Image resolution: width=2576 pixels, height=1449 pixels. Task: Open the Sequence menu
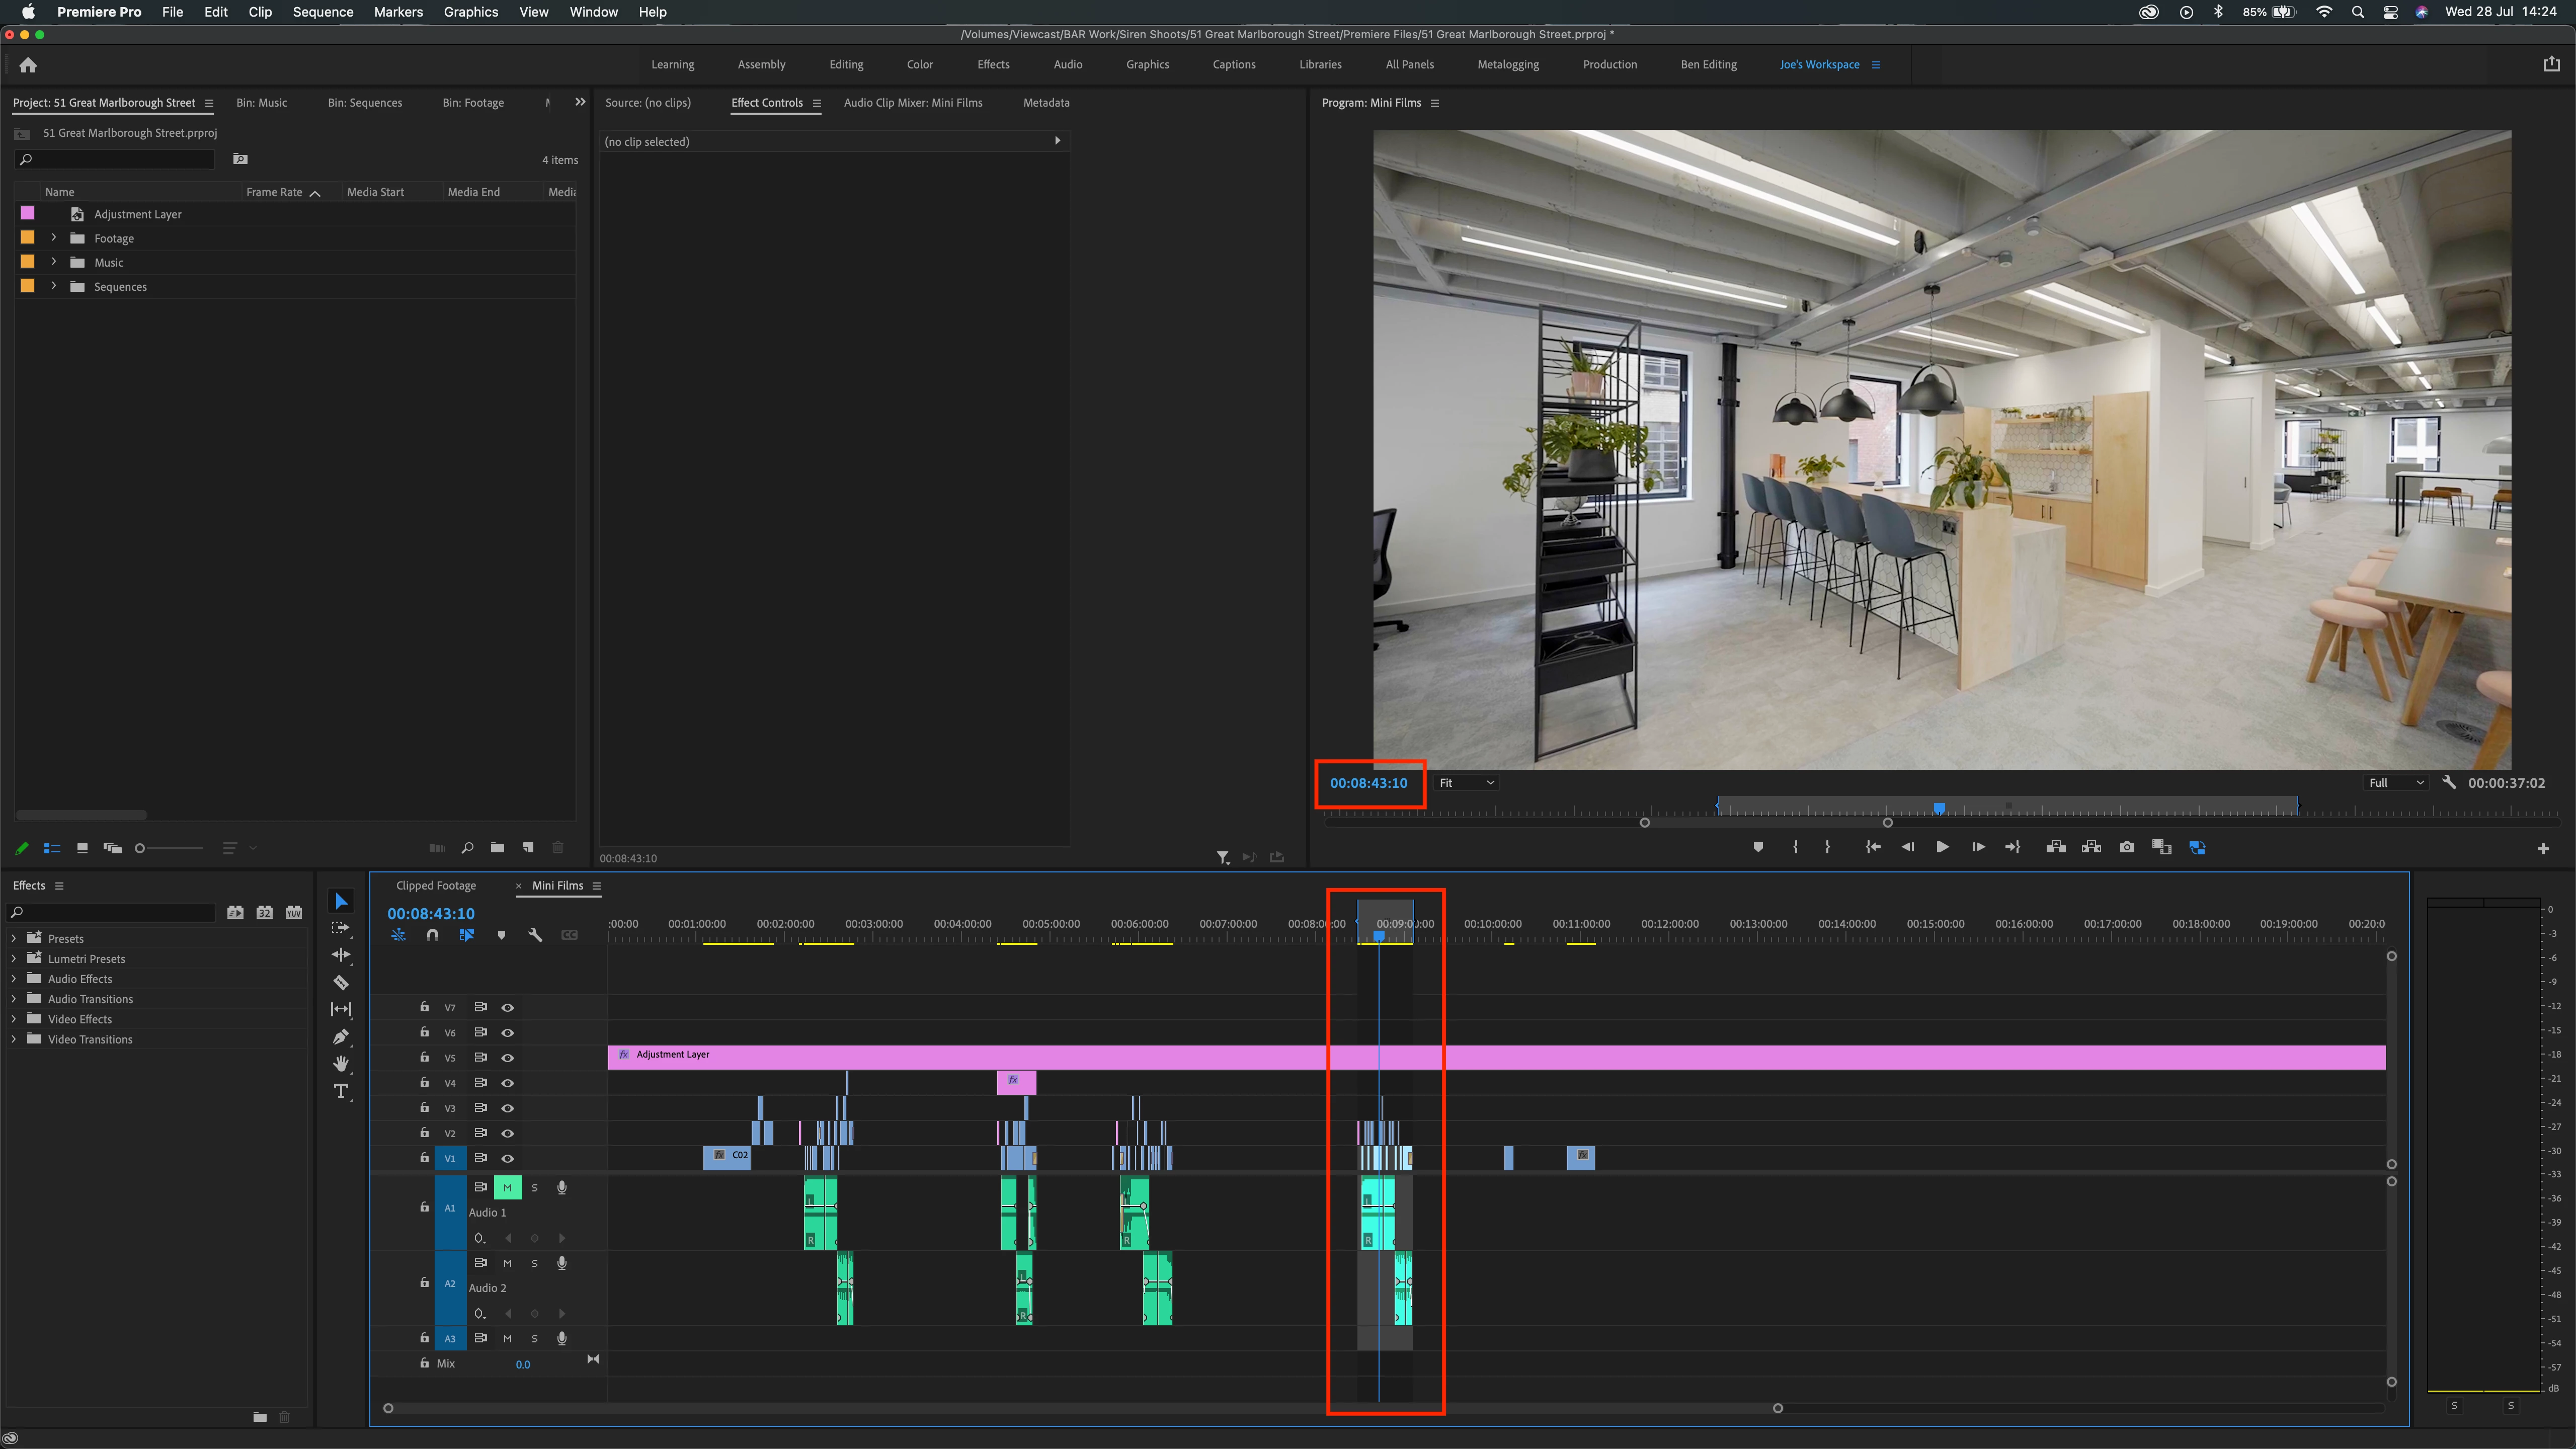click(322, 12)
